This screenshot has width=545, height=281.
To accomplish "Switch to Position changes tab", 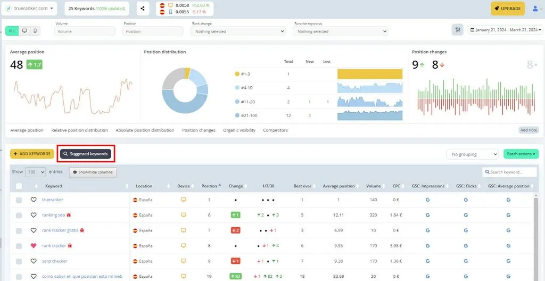I will tap(199, 130).
